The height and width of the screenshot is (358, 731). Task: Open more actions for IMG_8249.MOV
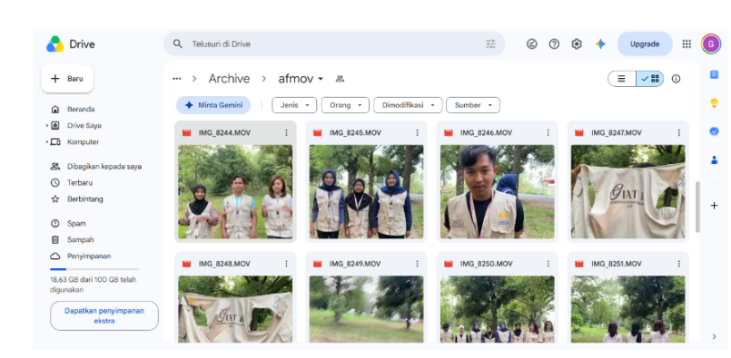417,264
